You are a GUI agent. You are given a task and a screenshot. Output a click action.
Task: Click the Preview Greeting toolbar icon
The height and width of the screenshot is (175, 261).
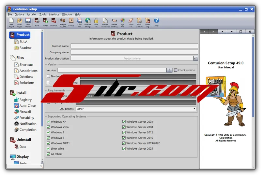tap(114, 22)
